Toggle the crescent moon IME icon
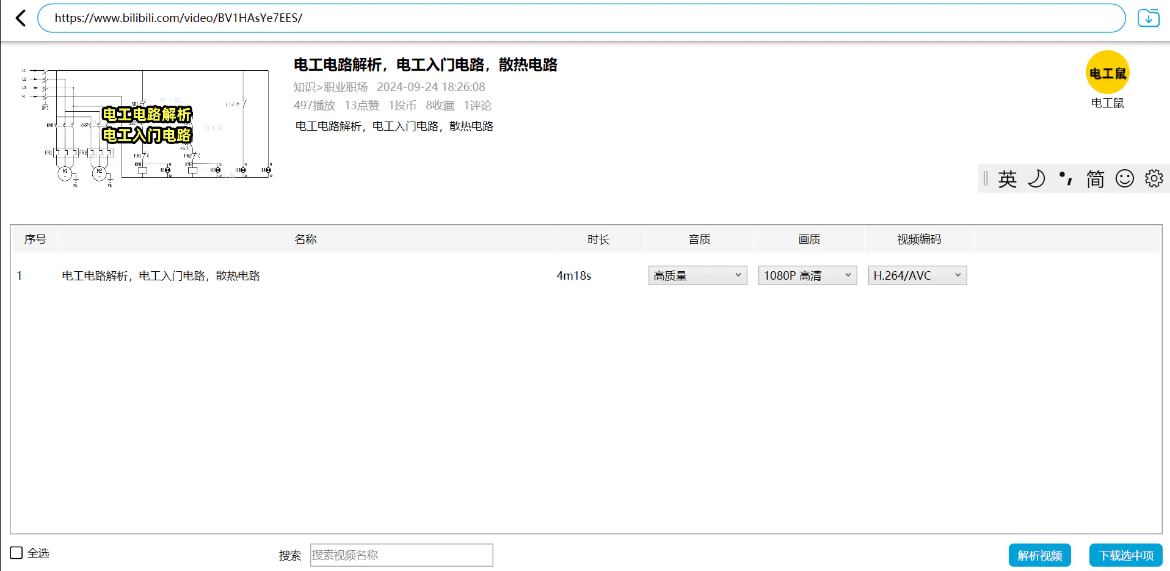 pyautogui.click(x=1036, y=179)
